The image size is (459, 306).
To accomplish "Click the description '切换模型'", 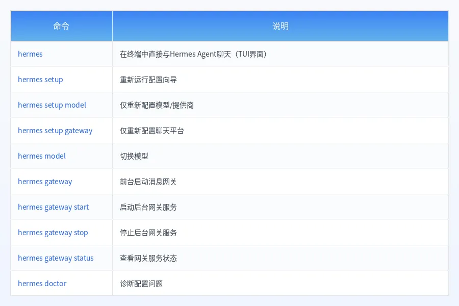I will click(x=134, y=156).
